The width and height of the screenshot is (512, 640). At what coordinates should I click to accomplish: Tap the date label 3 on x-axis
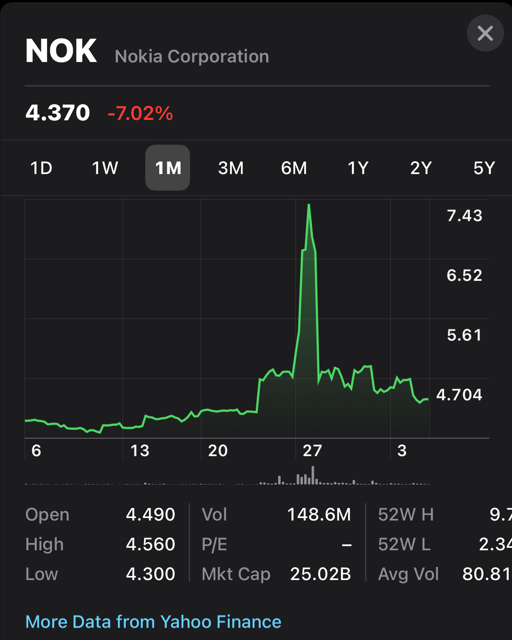tap(402, 450)
